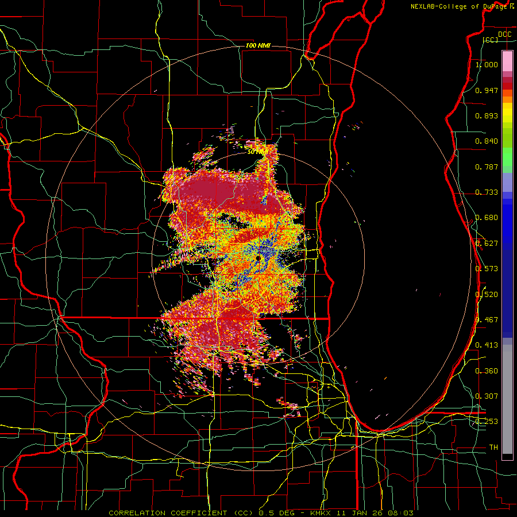This screenshot has width=517, height=517.
Task: Click the CORRELATION COEFFICIENT (CC) caption text
Action: pos(181,513)
